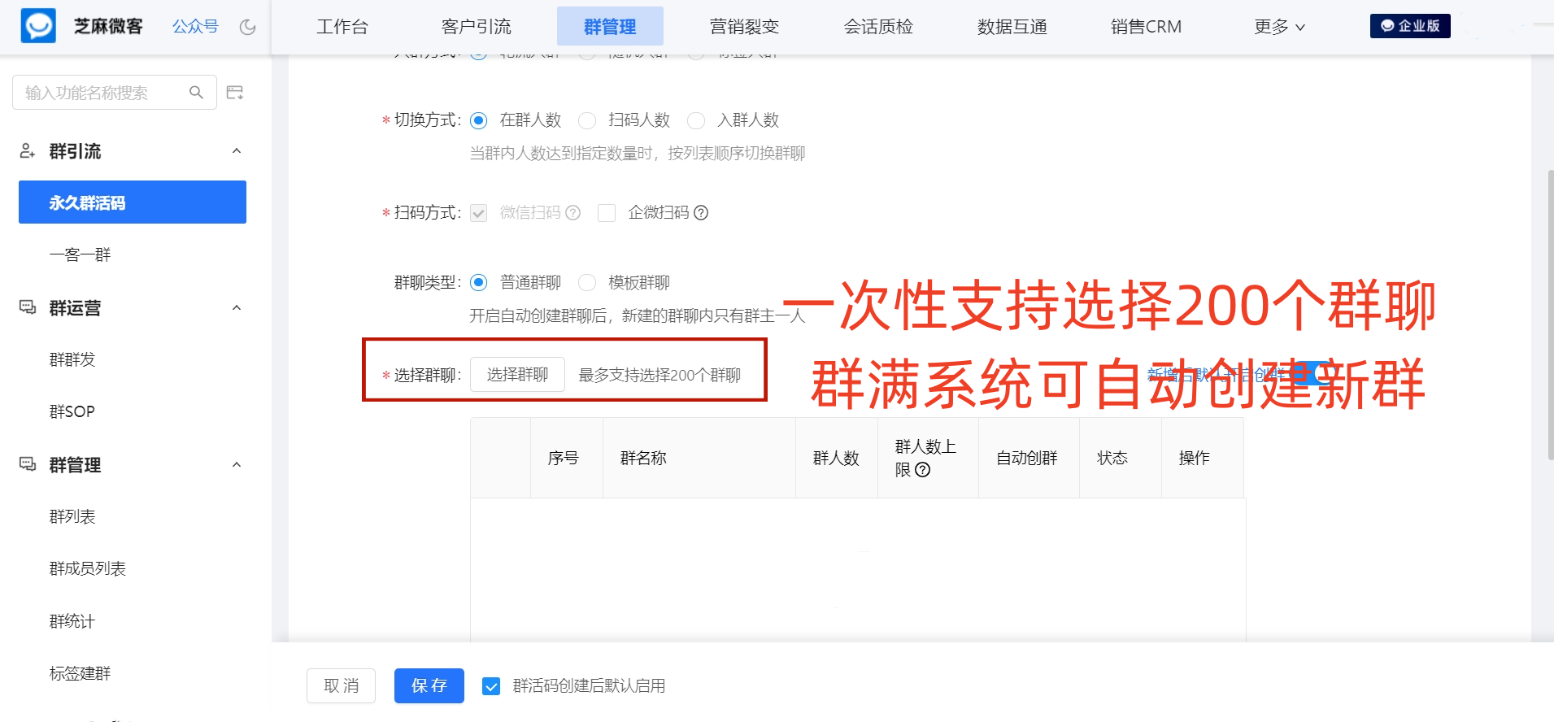
Task: Collapse the 群管理 sidebar section chevron
Action: [x=237, y=465]
